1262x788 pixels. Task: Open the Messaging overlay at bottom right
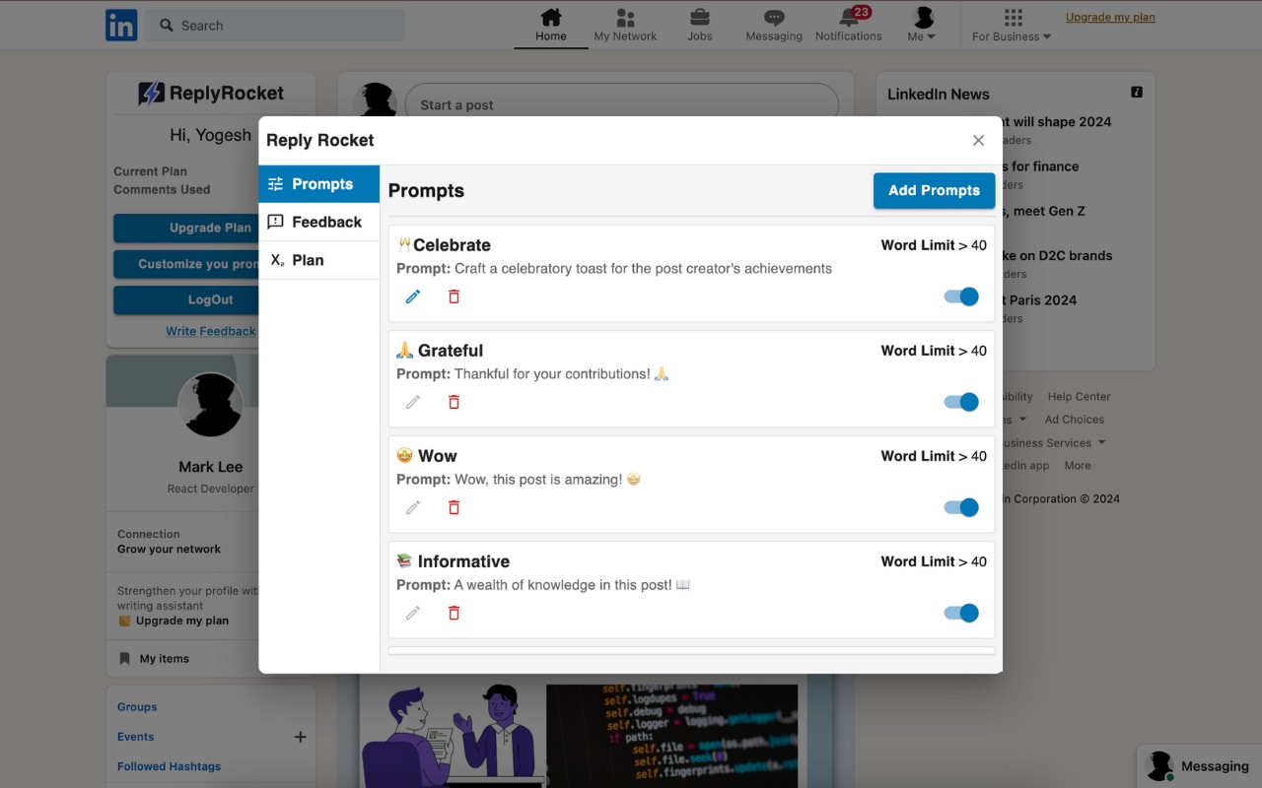click(x=1199, y=766)
